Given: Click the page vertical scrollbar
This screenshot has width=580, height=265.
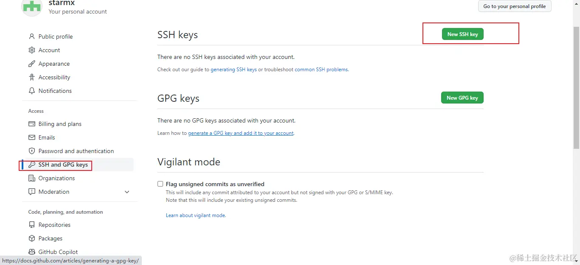Looking at the screenshot, I should pos(576,87).
